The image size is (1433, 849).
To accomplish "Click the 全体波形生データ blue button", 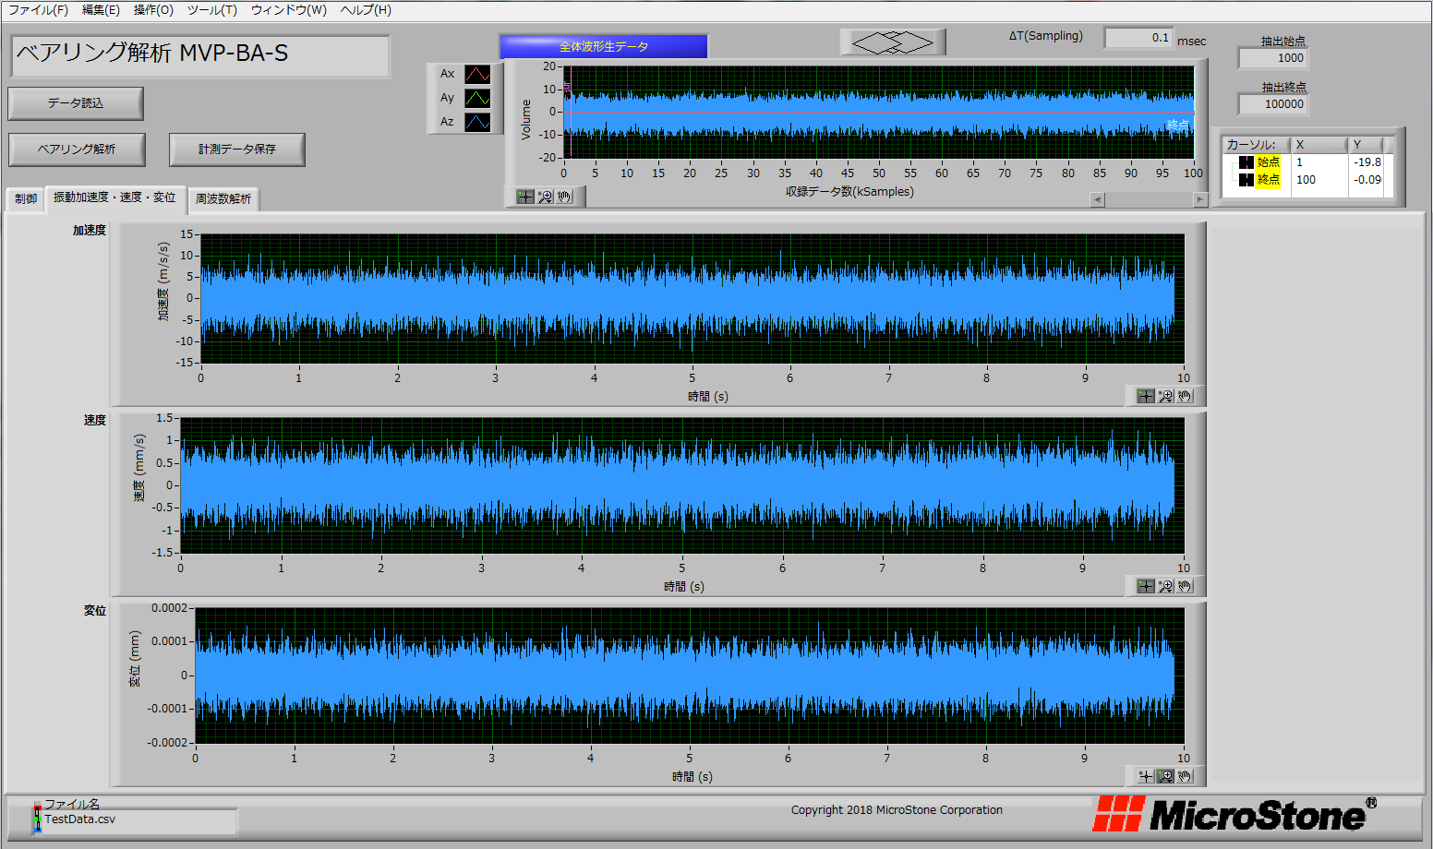I will (x=604, y=46).
